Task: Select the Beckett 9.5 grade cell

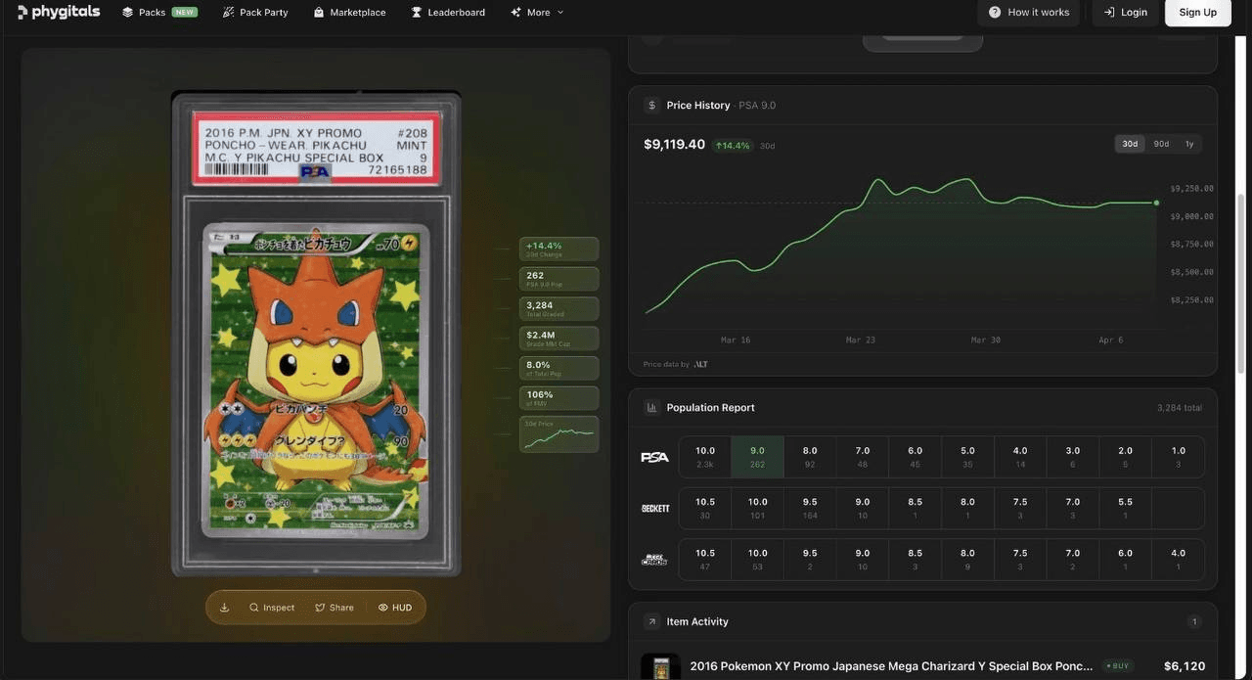Action: [x=810, y=509]
